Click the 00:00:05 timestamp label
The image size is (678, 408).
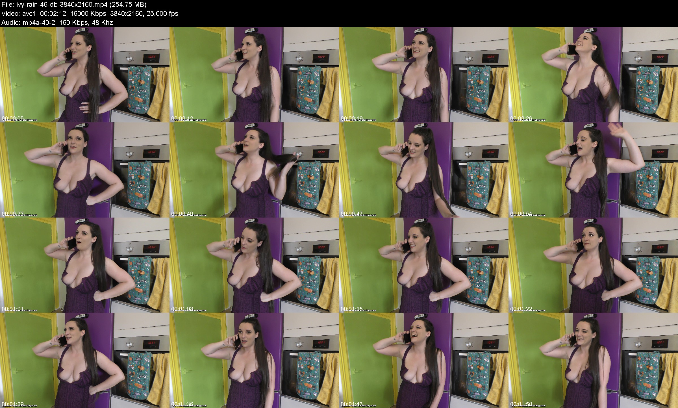[x=12, y=118]
